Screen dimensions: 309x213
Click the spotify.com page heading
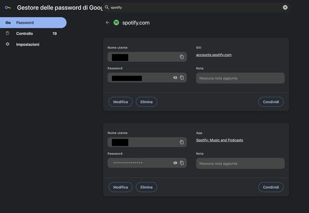click(x=136, y=23)
